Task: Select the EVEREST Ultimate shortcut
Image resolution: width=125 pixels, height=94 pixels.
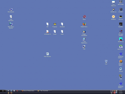Action: (x=121, y=63)
